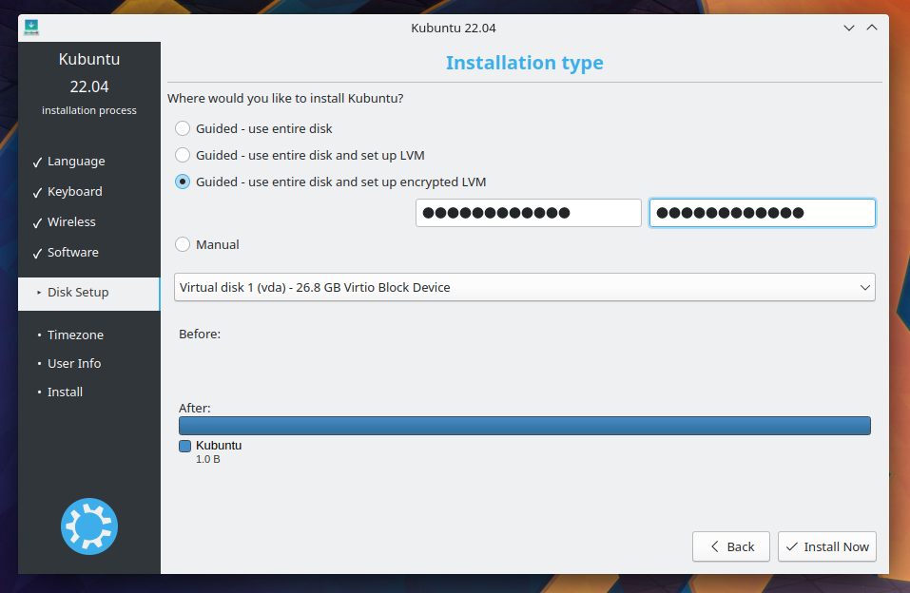Screen dimensions: 910x593
Task: Click the Language step in sidebar
Action: pos(76,162)
